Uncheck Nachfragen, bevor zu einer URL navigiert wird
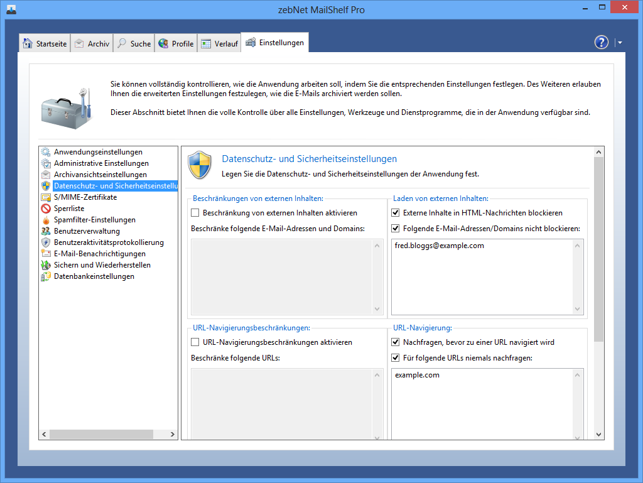 point(396,342)
